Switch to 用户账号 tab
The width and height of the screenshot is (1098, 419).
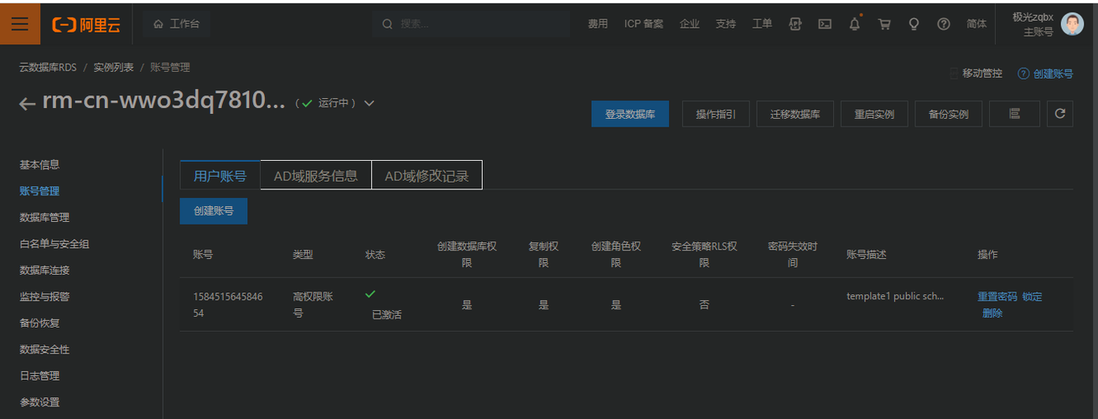(x=220, y=175)
